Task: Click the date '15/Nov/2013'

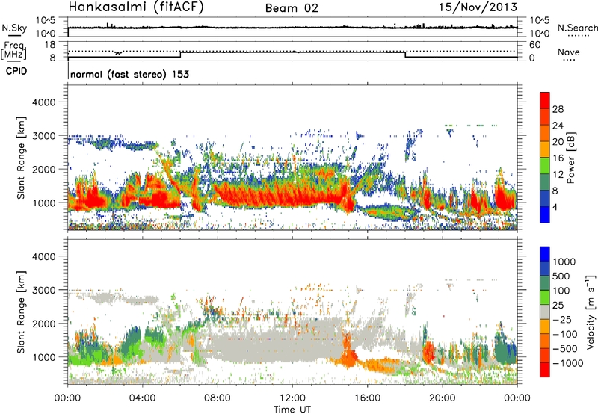Action: coord(478,7)
